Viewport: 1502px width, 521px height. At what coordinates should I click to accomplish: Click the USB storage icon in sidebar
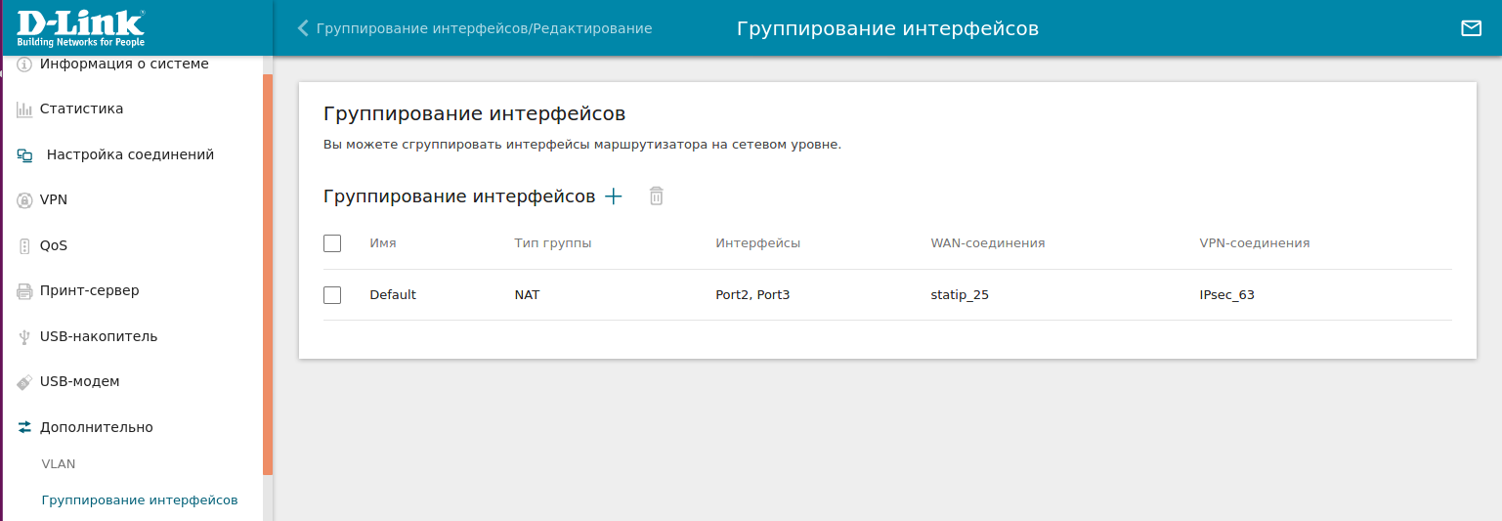pyautogui.click(x=24, y=337)
